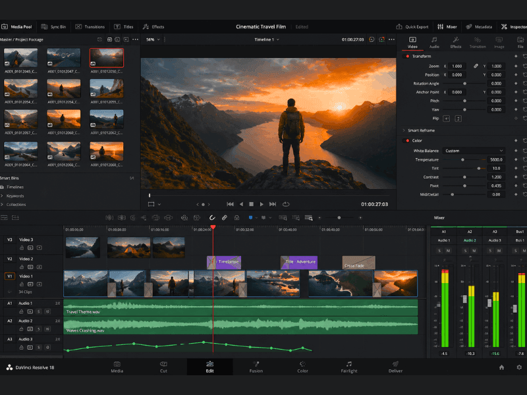Select the Media Pool icon
This screenshot has width=527, height=395.
[18, 27]
